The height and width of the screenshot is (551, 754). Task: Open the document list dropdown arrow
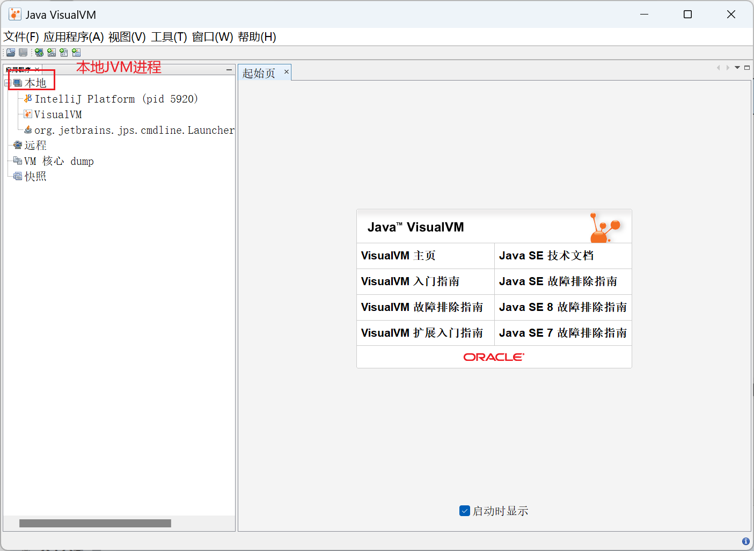click(x=737, y=68)
